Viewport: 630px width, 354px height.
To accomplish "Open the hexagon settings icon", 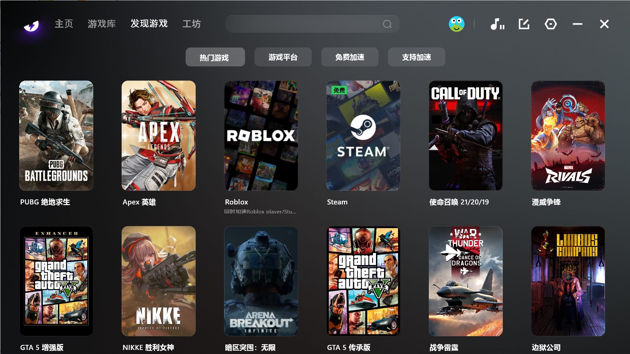I will (x=550, y=24).
